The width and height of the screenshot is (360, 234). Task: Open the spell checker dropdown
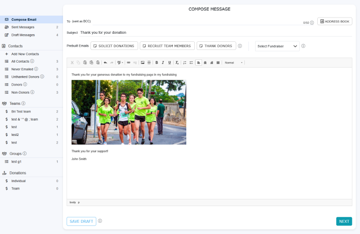point(120,63)
